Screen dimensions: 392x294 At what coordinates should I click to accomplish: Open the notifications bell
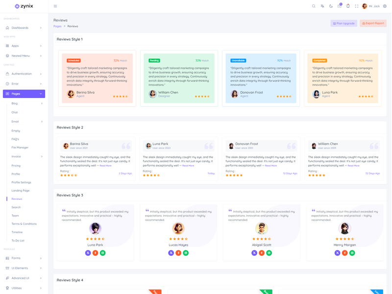pyautogui.click(x=348, y=6)
